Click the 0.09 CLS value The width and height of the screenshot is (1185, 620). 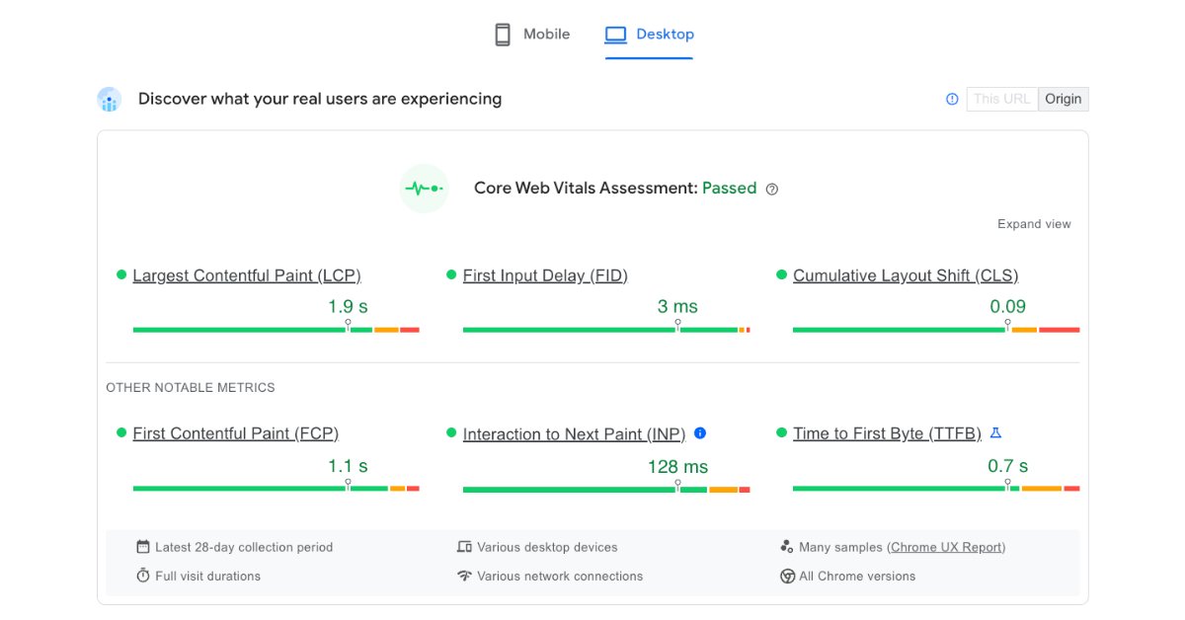click(x=1008, y=307)
